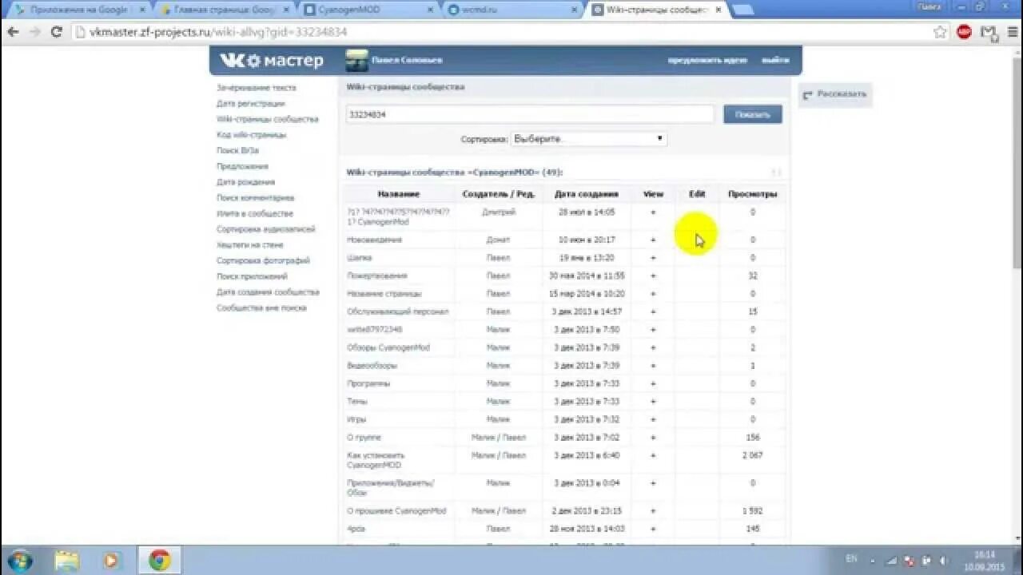
Task: Click the taskbar clock showing 16:14
Action: (x=985, y=560)
